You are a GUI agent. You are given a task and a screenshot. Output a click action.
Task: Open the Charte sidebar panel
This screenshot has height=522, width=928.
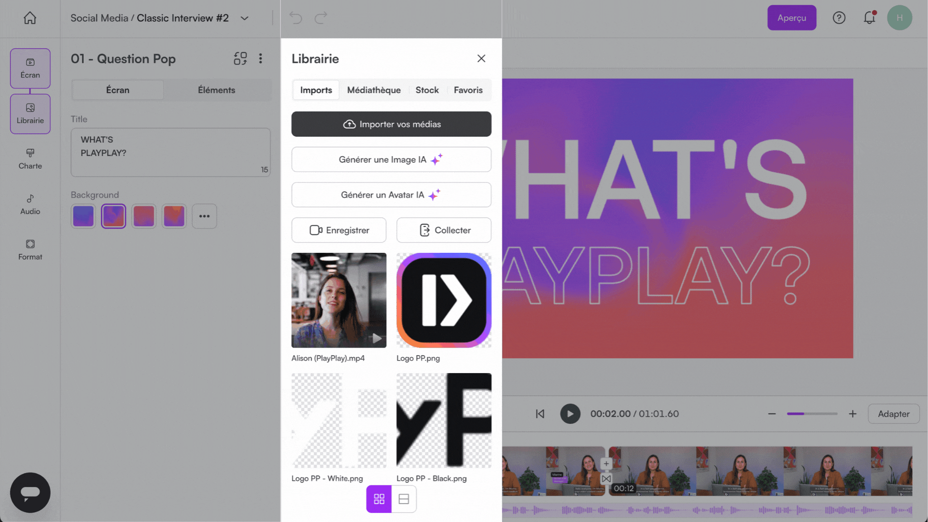(x=30, y=159)
